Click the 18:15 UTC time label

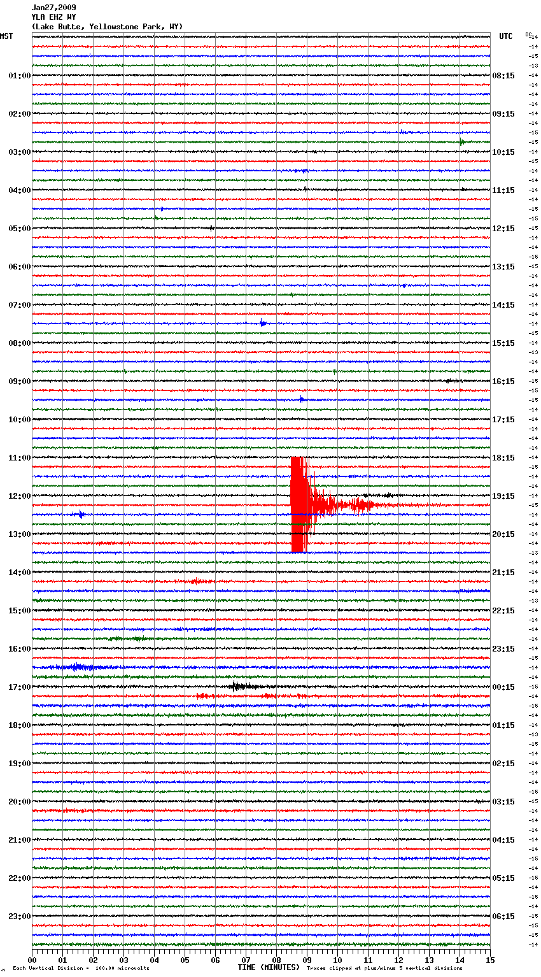(503, 458)
